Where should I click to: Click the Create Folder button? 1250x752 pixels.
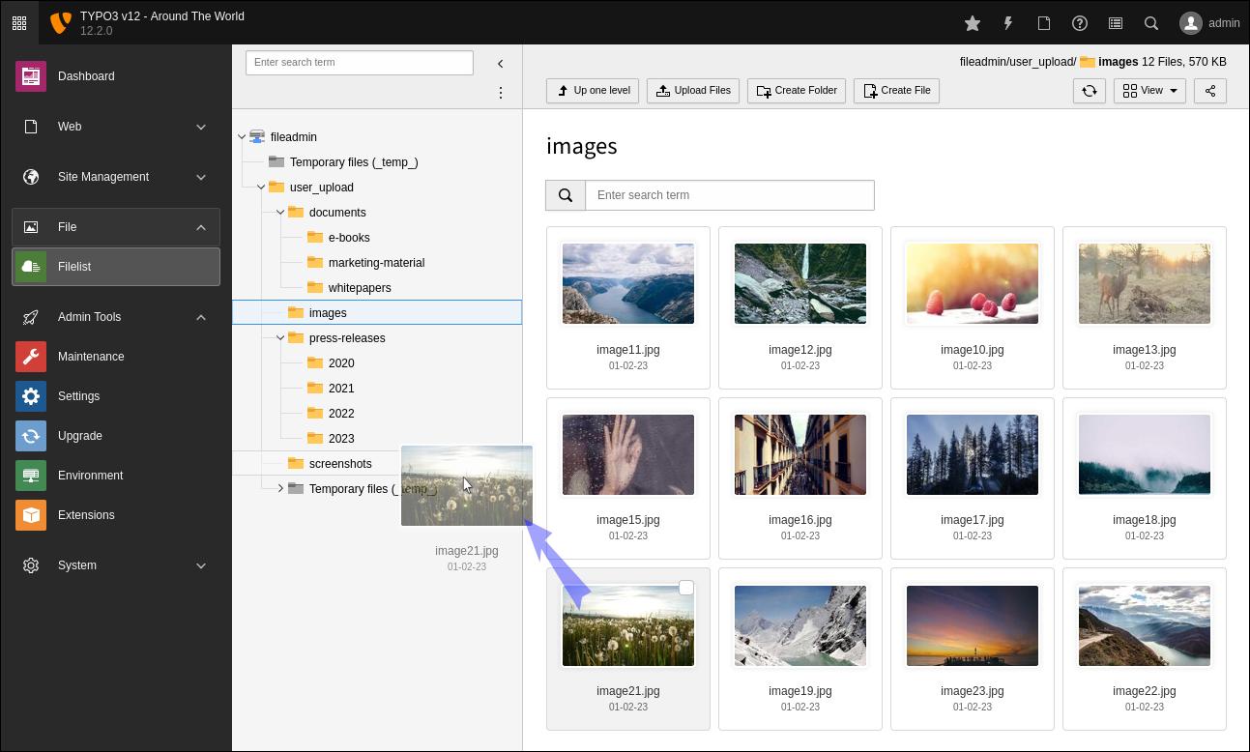click(x=796, y=90)
